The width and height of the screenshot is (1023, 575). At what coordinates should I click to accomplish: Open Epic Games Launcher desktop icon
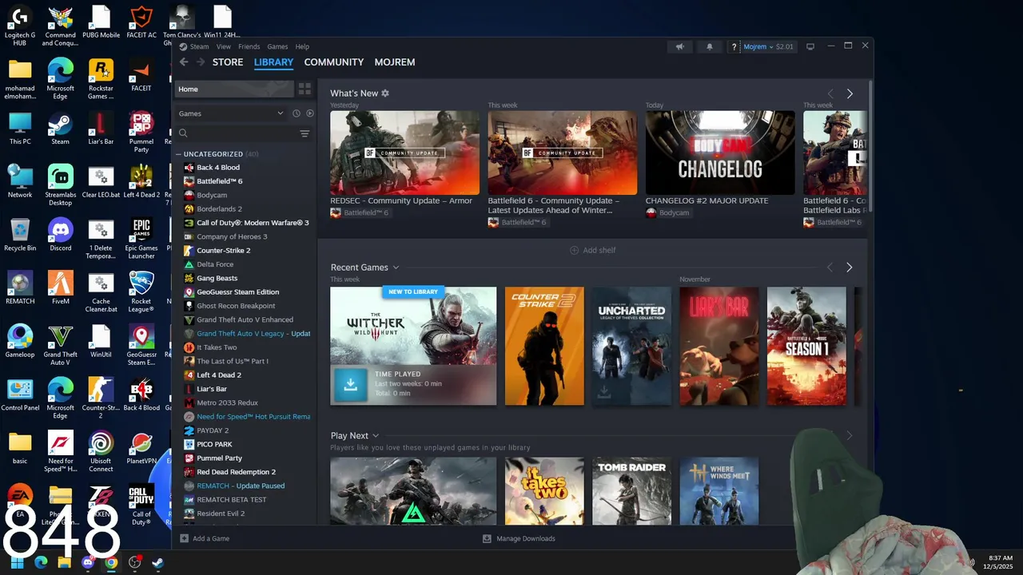pyautogui.click(x=141, y=239)
